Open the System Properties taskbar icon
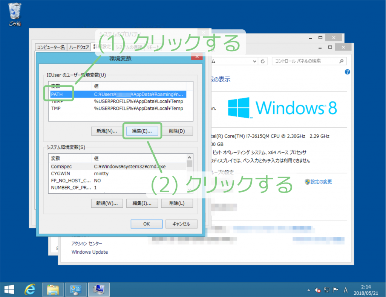This screenshot has height=297, width=386. [x=99, y=289]
